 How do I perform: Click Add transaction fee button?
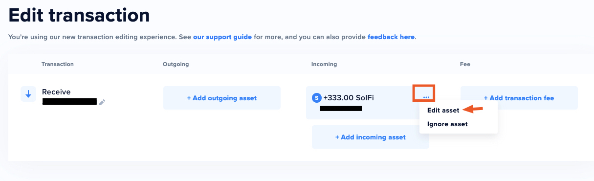pyautogui.click(x=519, y=98)
